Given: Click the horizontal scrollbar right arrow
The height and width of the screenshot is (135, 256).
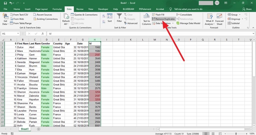Looking at the screenshot, I should tap(251, 129).
